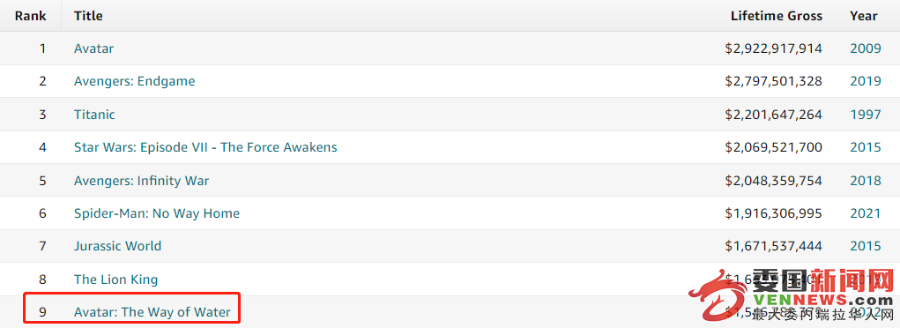Sort table by Title column header
The image size is (900, 328).
(88, 16)
